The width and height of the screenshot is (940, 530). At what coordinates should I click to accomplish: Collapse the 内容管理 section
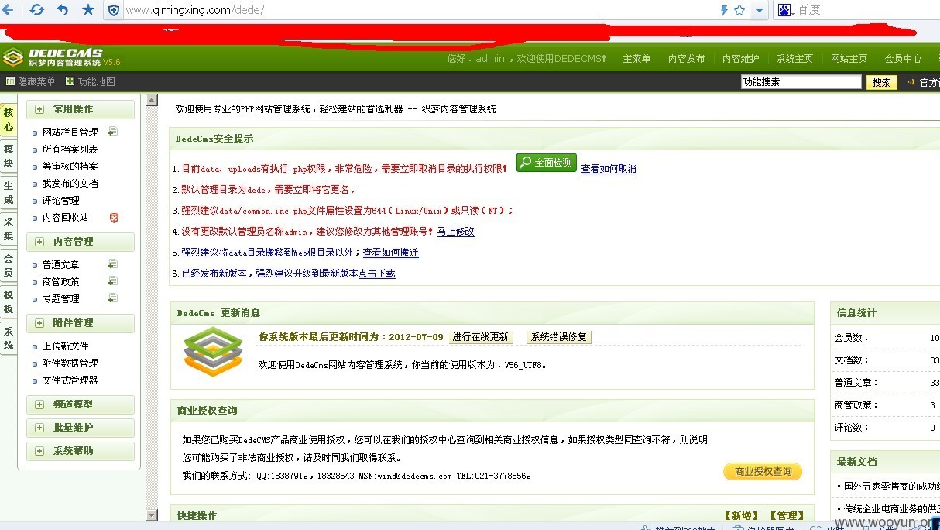(80, 242)
